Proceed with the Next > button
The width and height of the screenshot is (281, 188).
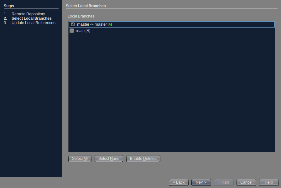201,182
